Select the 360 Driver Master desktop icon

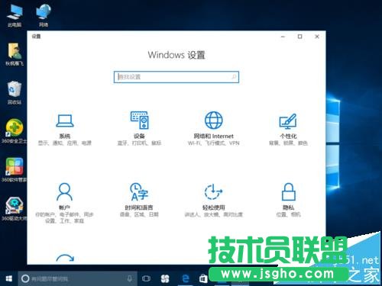coord(15,208)
